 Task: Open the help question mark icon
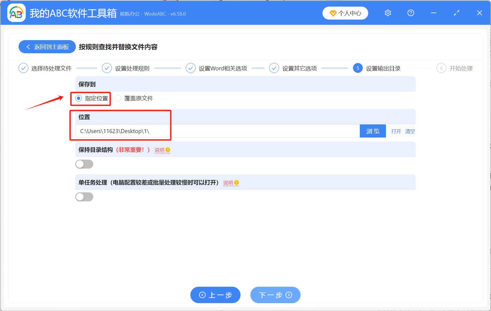coord(411,13)
